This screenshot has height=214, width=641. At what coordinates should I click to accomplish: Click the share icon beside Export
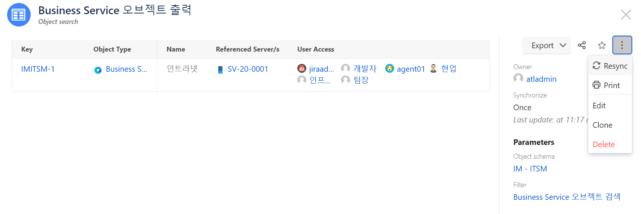(582, 45)
